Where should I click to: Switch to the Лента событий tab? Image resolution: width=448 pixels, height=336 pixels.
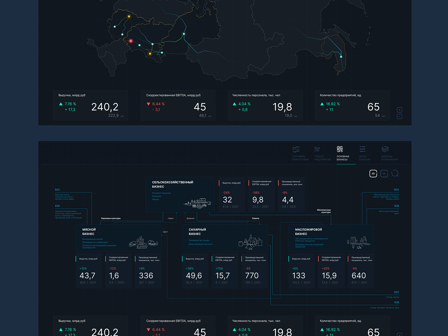point(364,154)
